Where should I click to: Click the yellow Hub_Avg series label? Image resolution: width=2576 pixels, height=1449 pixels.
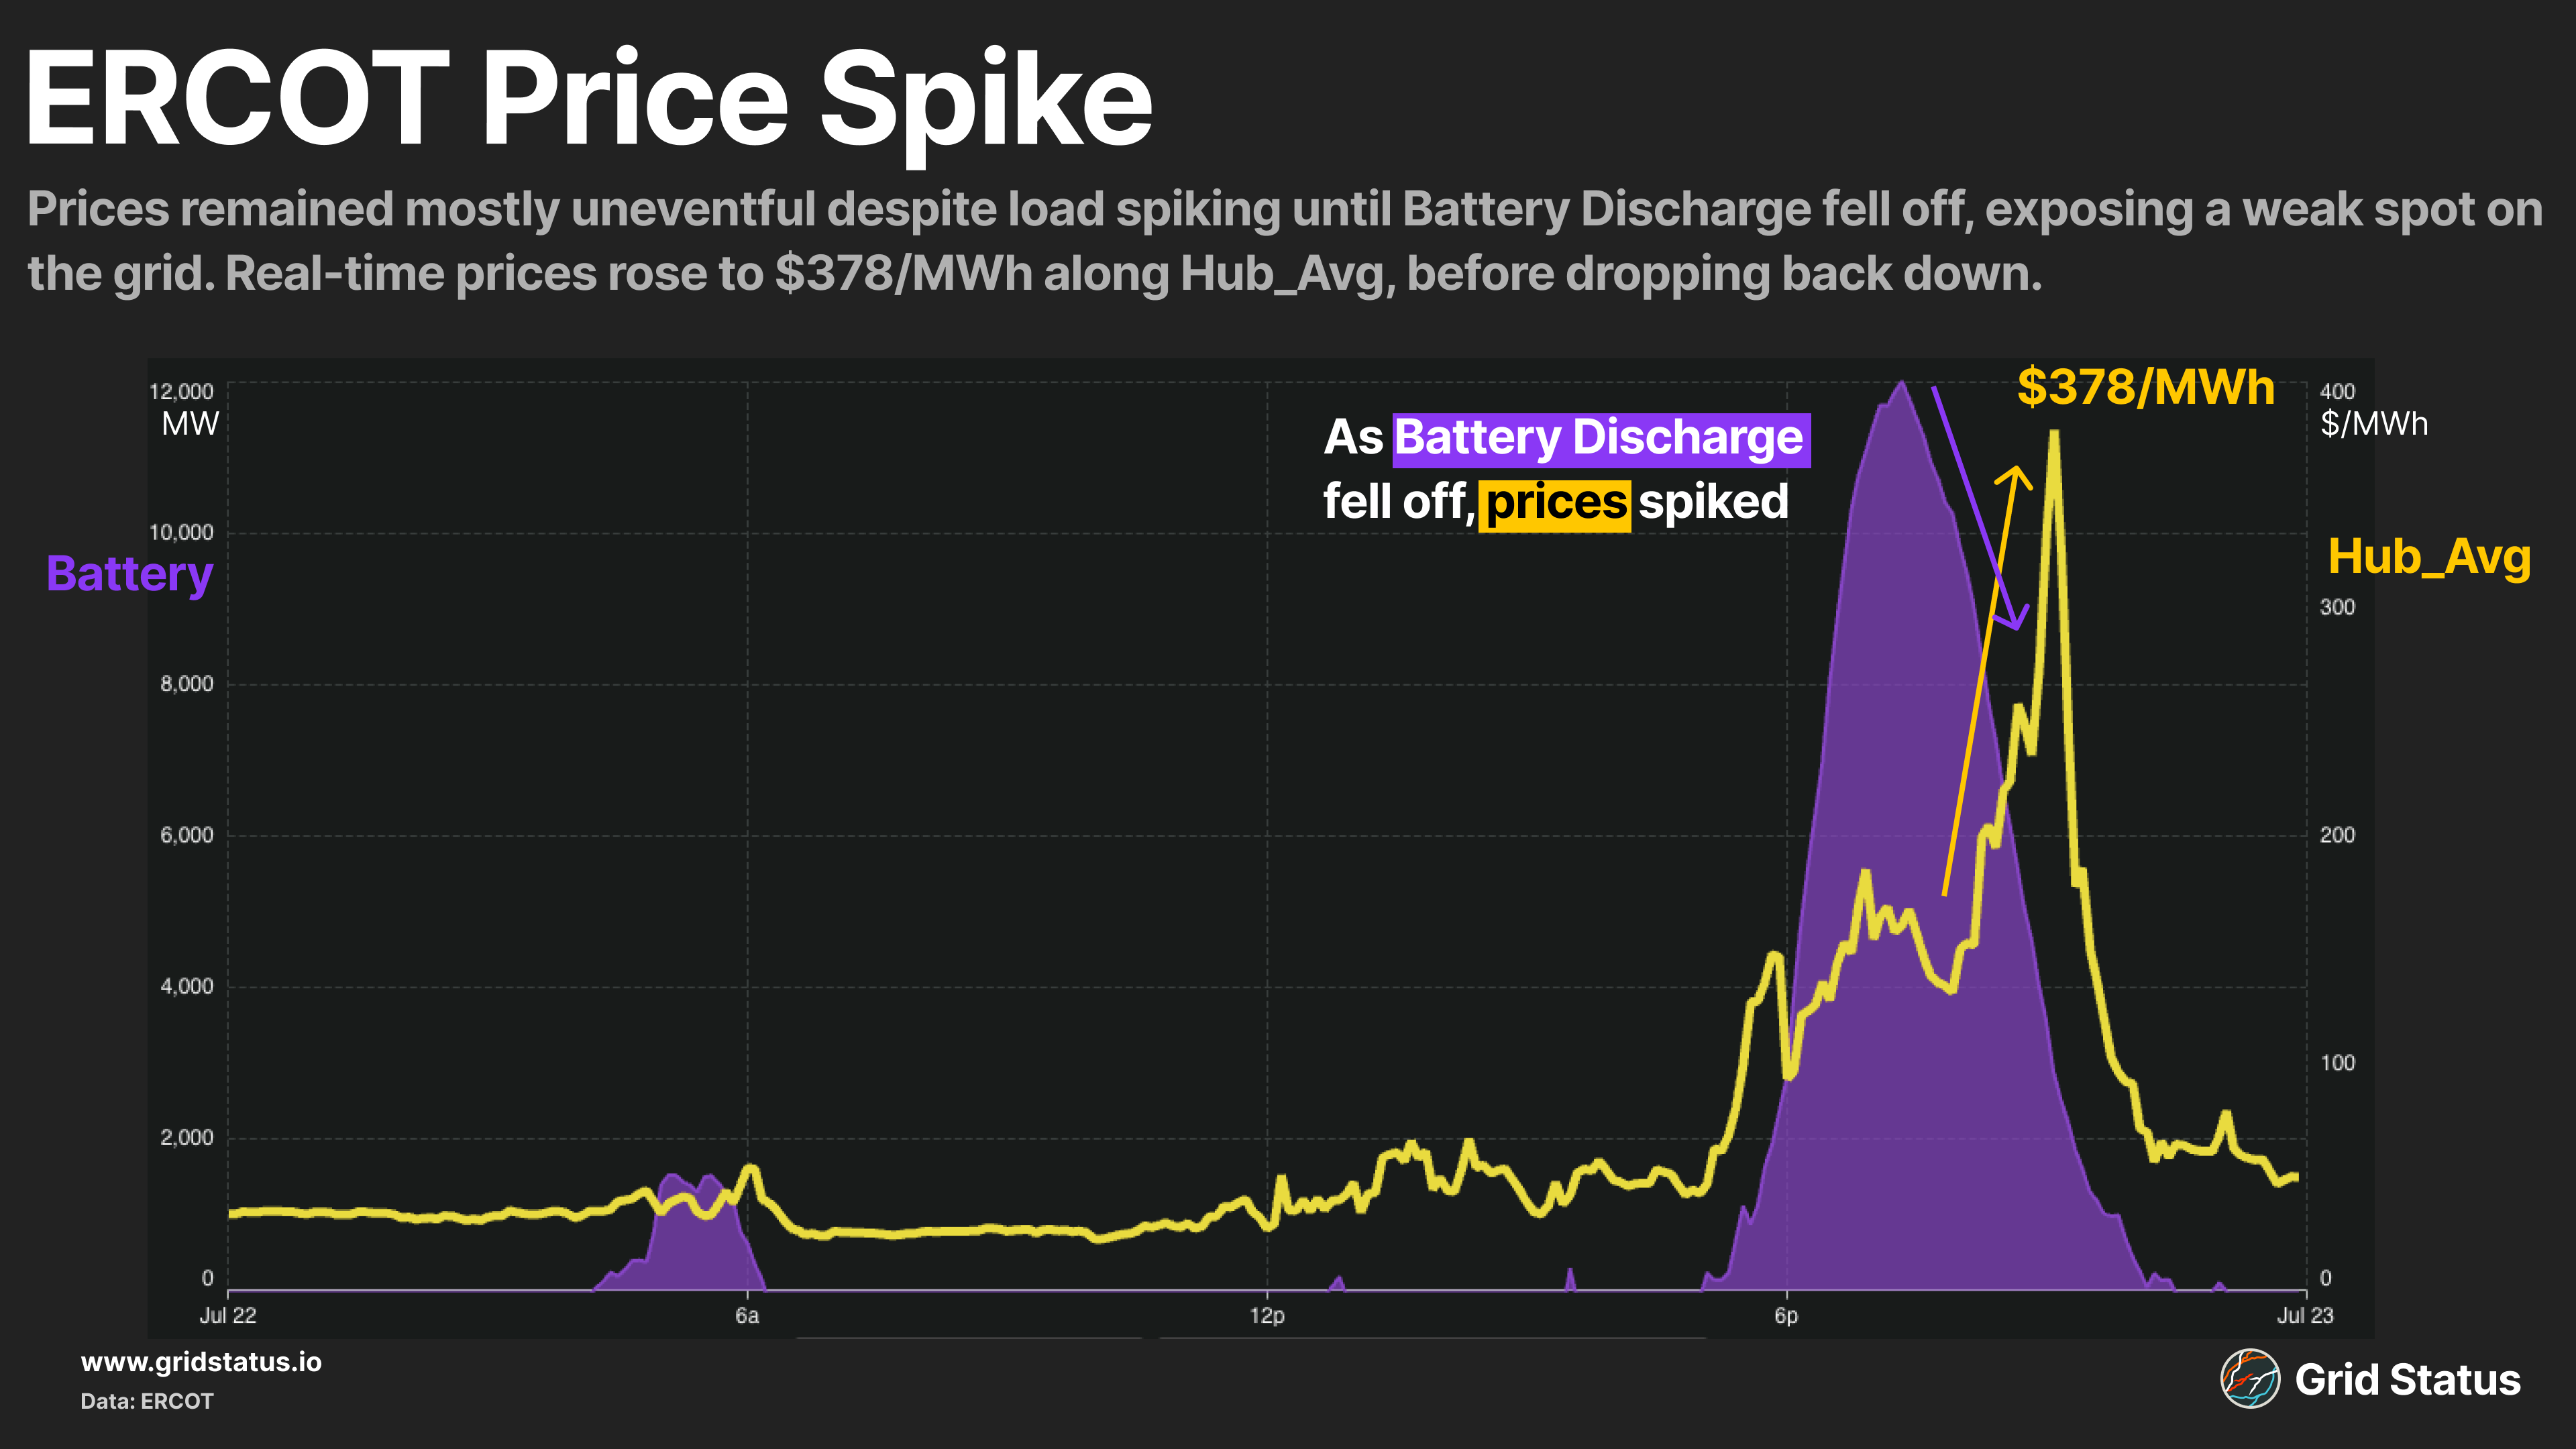[2429, 558]
